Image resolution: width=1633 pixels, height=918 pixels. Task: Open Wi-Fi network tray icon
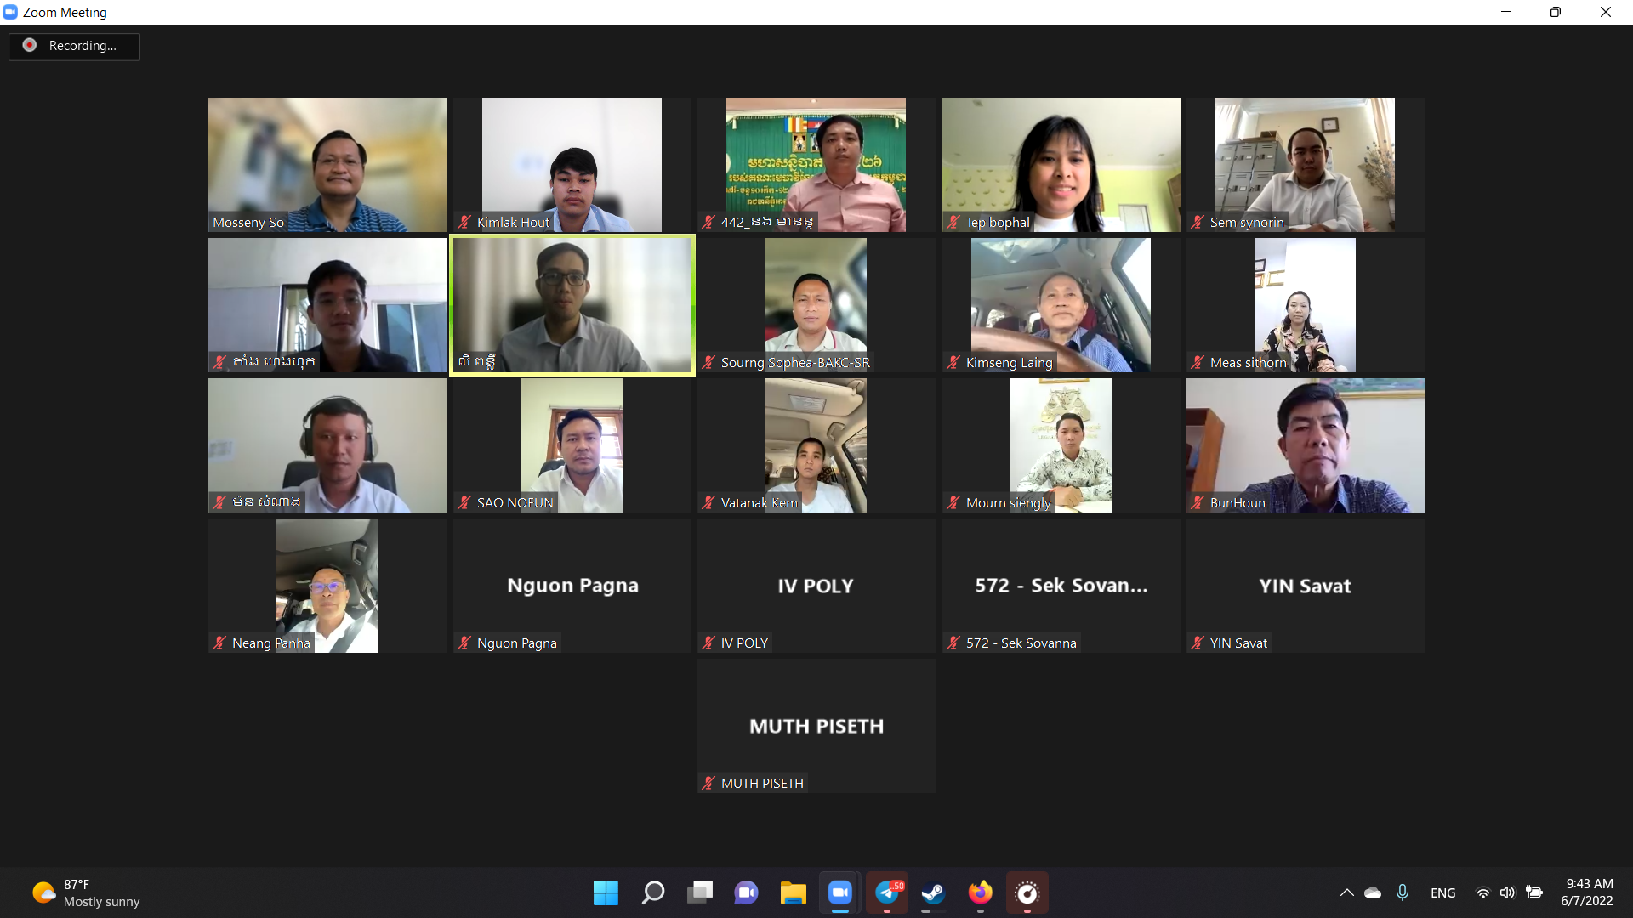point(1482,892)
